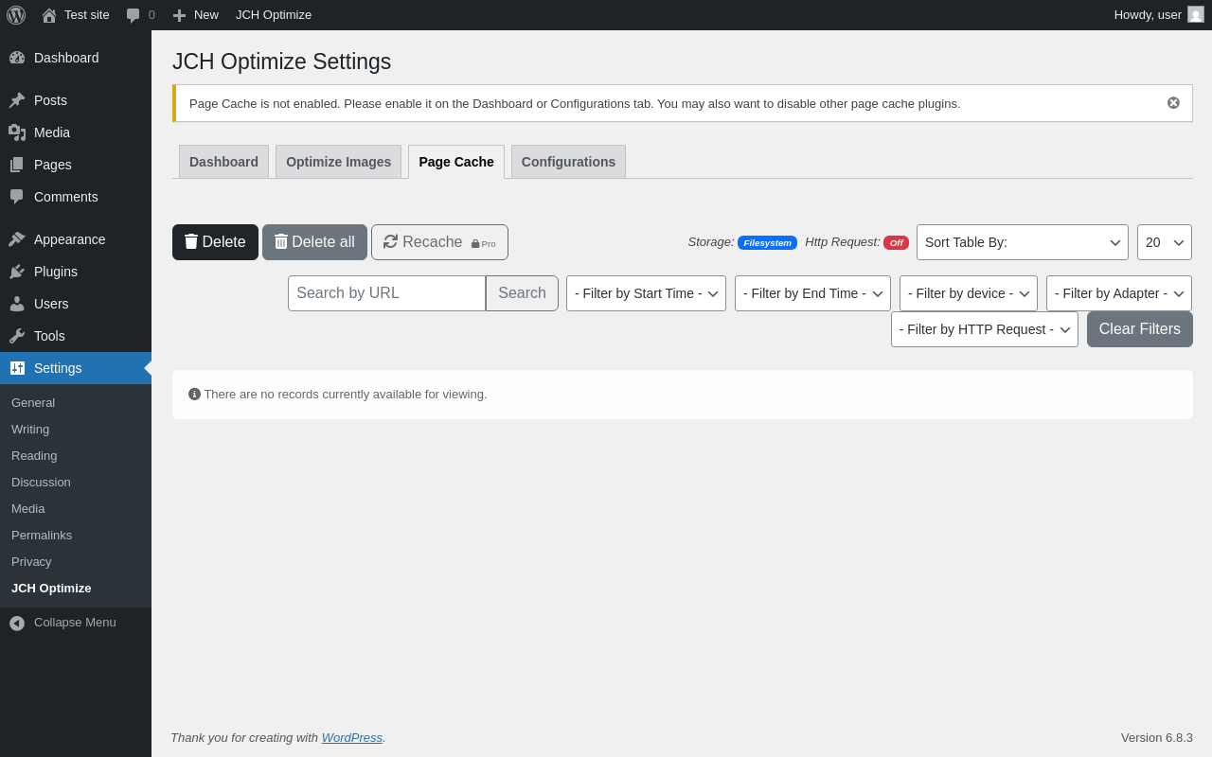Click the Comments icon in sidebar
Screen dimensions: 1212x757
17,197
